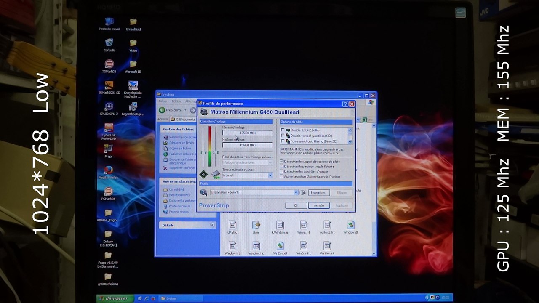Click the graphics chip icon under clock sliders
The height and width of the screenshot is (303, 539).
click(x=203, y=174)
